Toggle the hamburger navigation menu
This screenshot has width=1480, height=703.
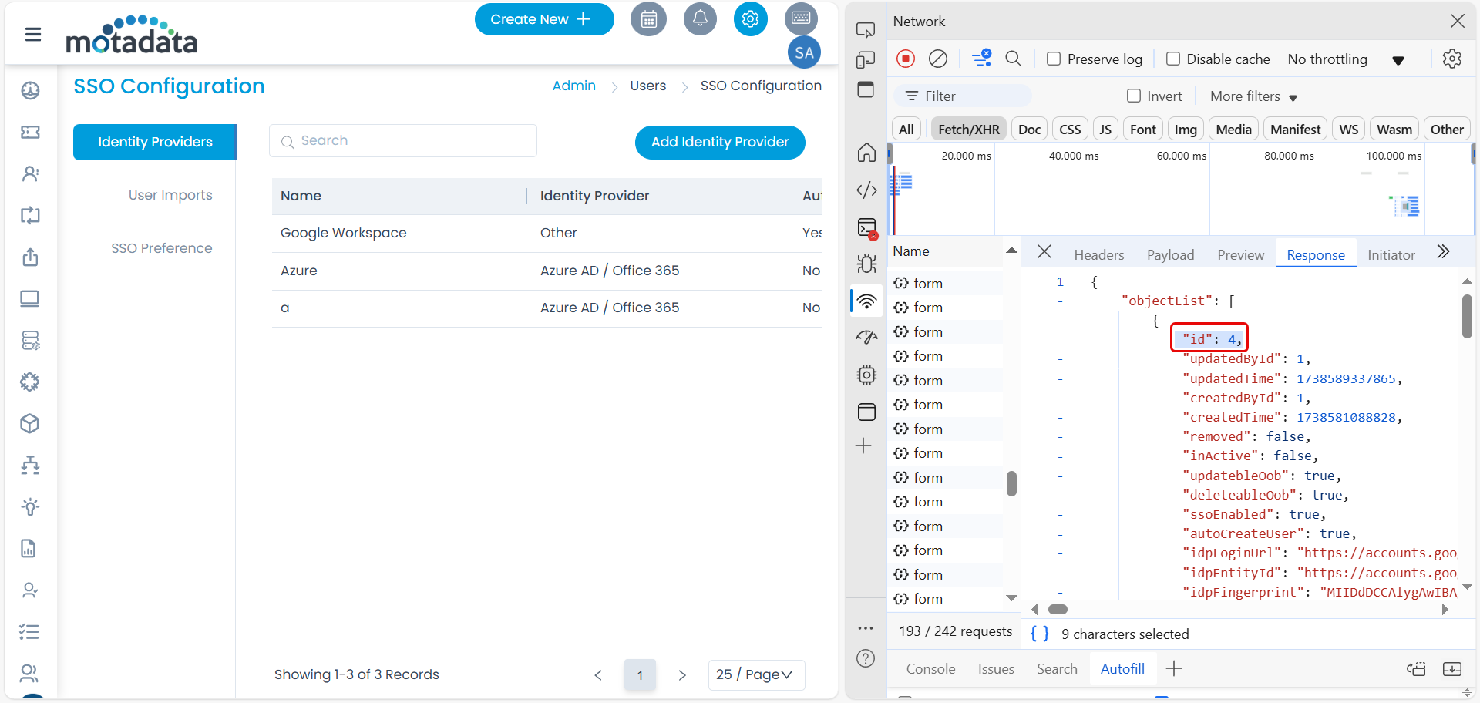(33, 35)
